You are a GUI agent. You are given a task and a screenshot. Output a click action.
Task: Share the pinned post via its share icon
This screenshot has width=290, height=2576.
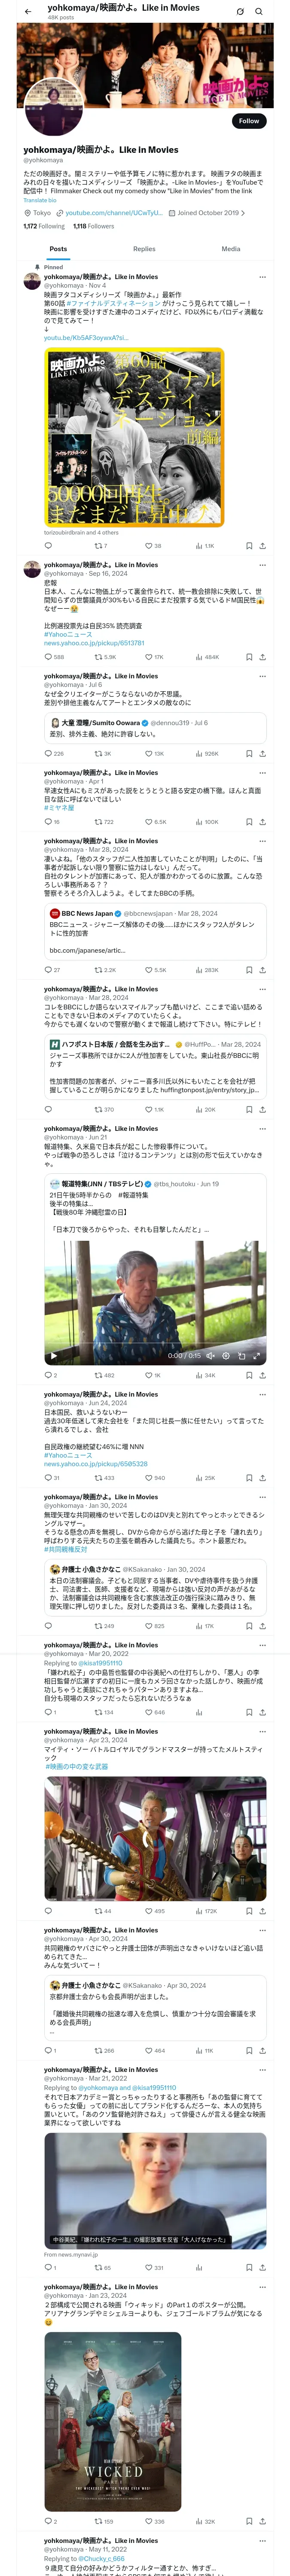(262, 546)
